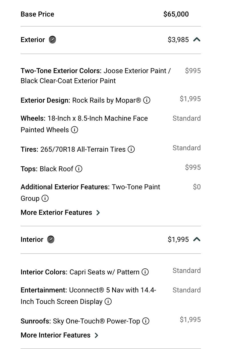Show info for Machine Face Painted Wheels
Image resolution: width=225 pixels, height=349 pixels.
click(74, 130)
